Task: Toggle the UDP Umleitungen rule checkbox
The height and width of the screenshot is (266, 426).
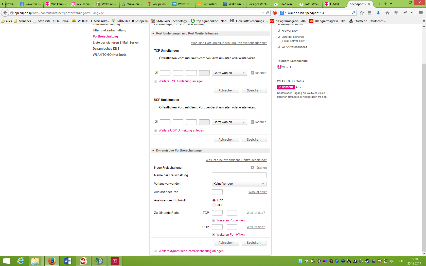Action: (x=156, y=122)
